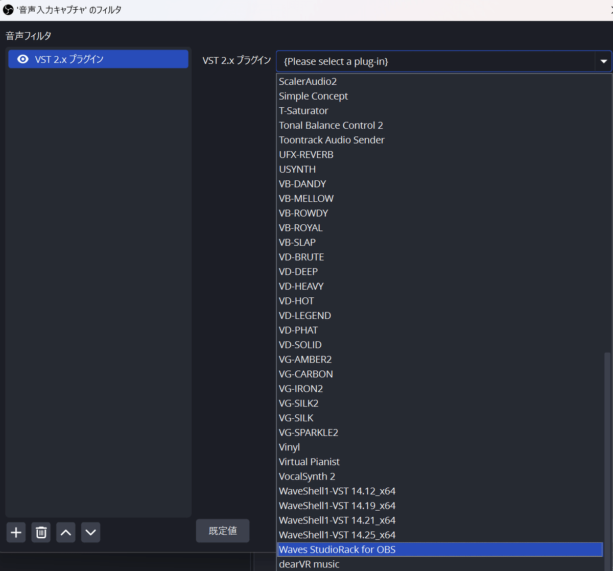Pick Toontrack Audio Sender
The width and height of the screenshot is (613, 571).
(x=440, y=140)
